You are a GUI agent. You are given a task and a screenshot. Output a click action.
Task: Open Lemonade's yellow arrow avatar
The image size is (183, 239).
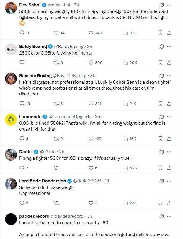click(x=11, y=119)
